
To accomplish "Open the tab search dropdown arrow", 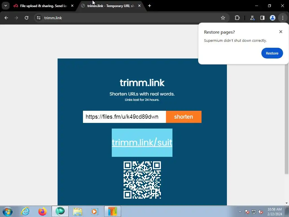I will pos(6,6).
